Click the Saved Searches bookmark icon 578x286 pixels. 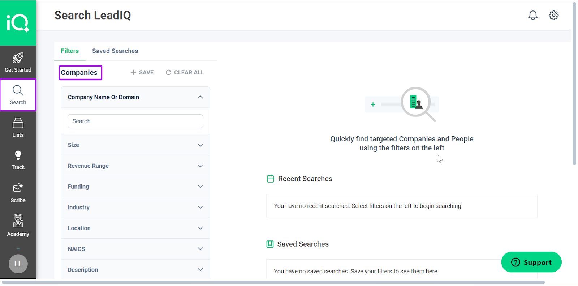coord(270,244)
